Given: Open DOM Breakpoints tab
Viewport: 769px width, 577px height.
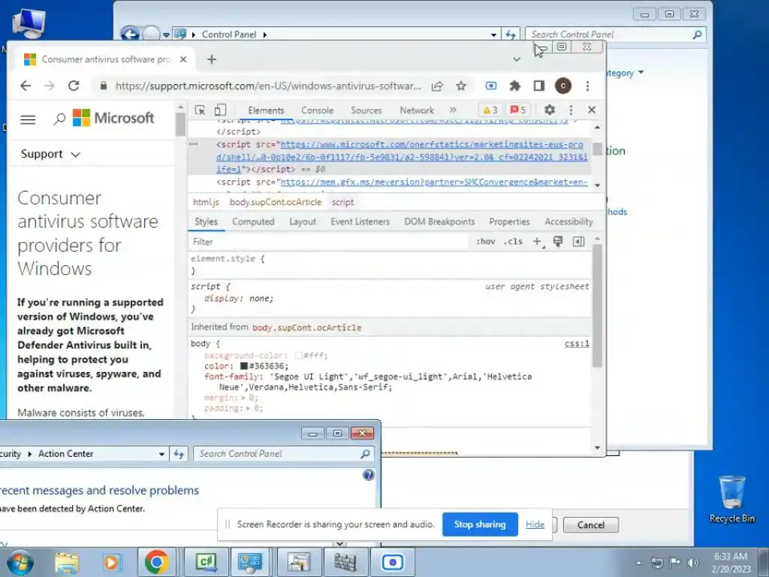Looking at the screenshot, I should (x=439, y=222).
